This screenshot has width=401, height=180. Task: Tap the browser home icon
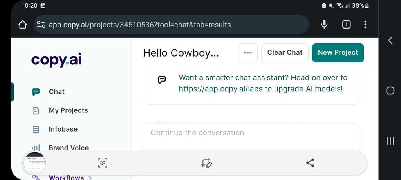(x=23, y=25)
